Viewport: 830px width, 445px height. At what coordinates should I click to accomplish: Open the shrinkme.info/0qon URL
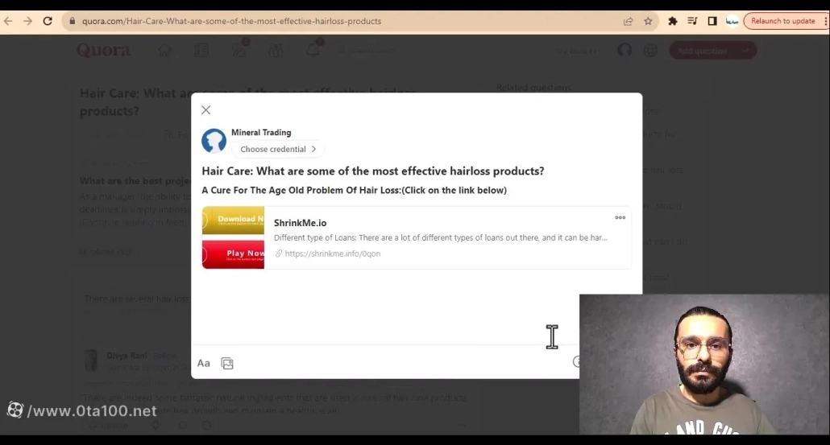332,253
